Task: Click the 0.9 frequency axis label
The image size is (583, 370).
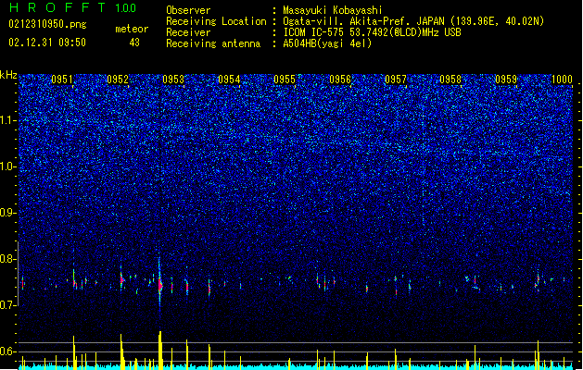Action: (x=8, y=213)
